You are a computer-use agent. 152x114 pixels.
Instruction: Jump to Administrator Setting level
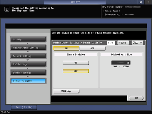coord(28,48)
